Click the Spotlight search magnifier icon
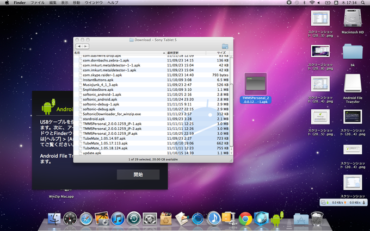Screen dimensions: 370x231 [363, 3]
